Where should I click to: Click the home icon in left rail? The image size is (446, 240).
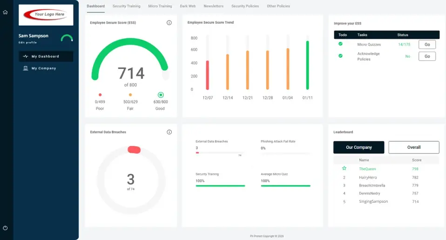pos(5,12)
